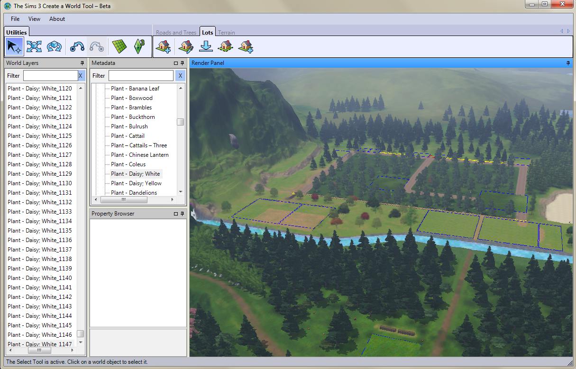Viewport: 576px width, 369px height.
Task: Click Metadata list scroll-down arrow
Action: pyautogui.click(x=180, y=192)
